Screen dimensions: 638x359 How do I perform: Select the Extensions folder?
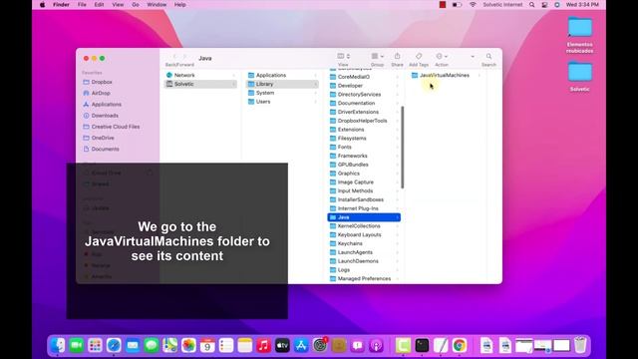(364, 130)
